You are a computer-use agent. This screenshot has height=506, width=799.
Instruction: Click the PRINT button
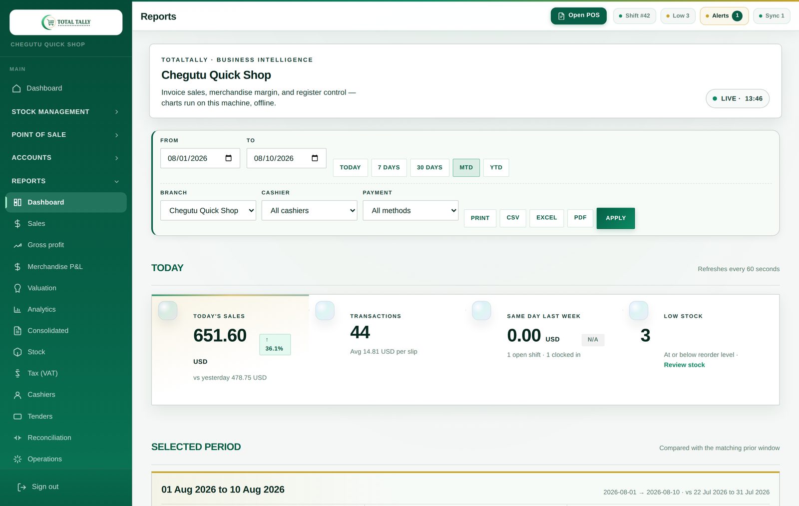tap(480, 218)
